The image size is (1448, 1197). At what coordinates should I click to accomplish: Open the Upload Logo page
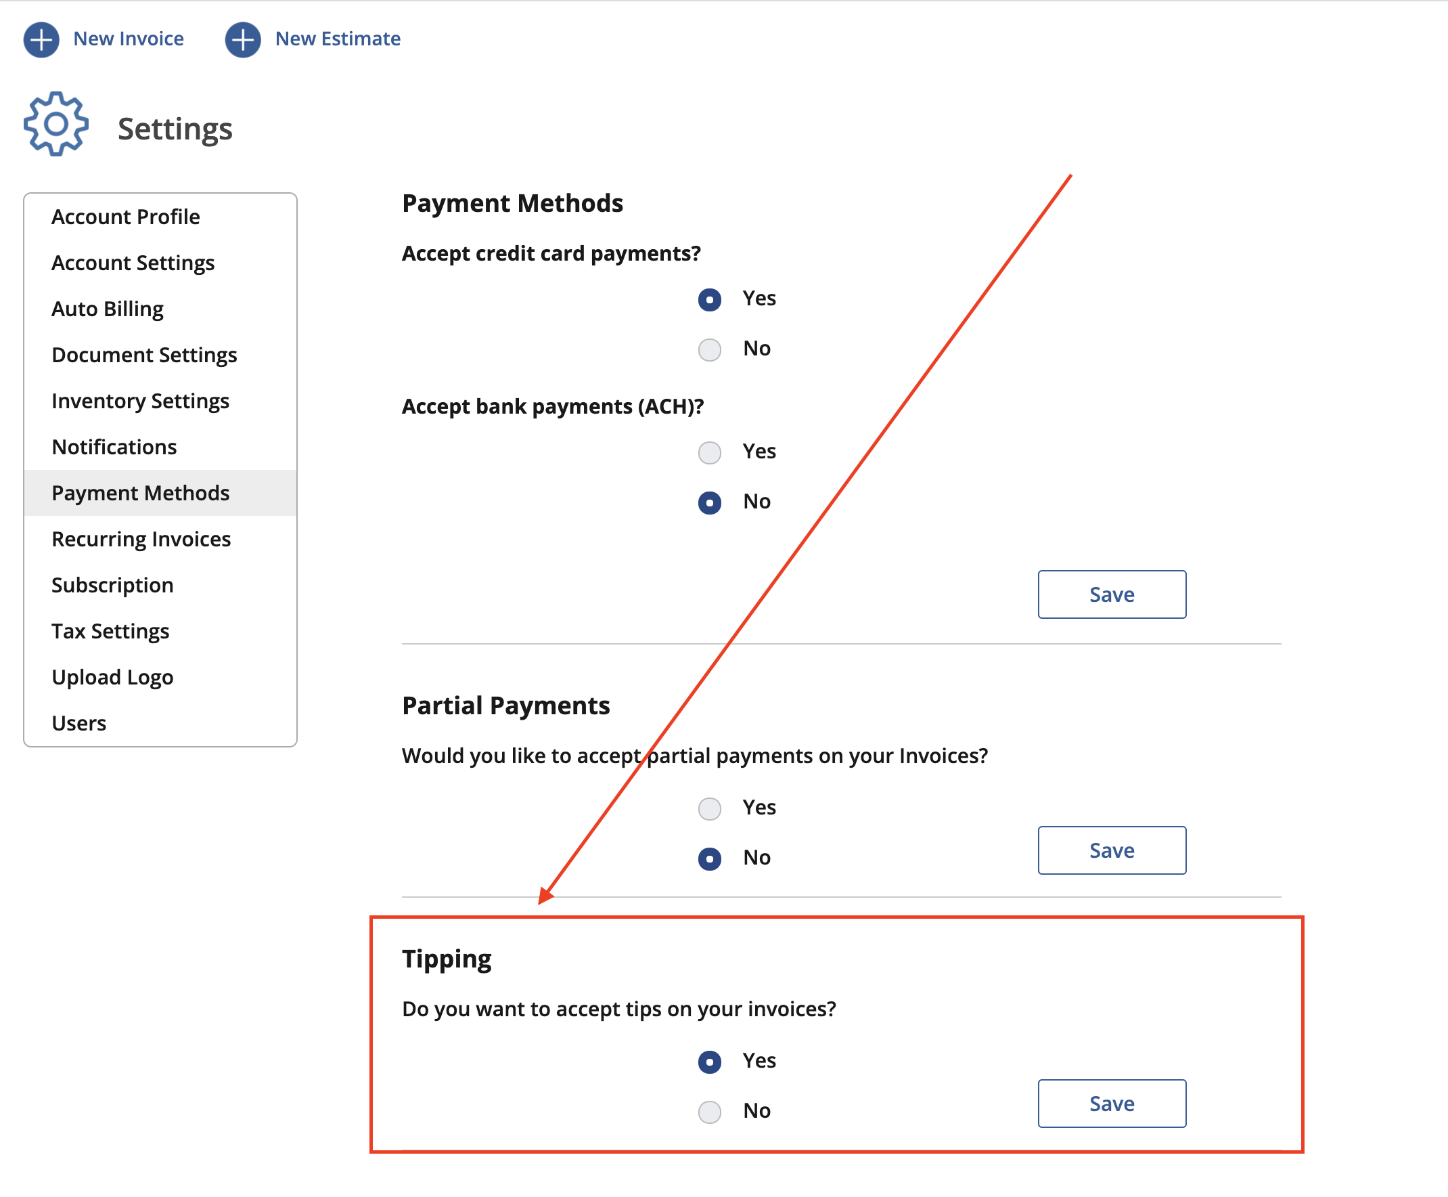pos(112,677)
